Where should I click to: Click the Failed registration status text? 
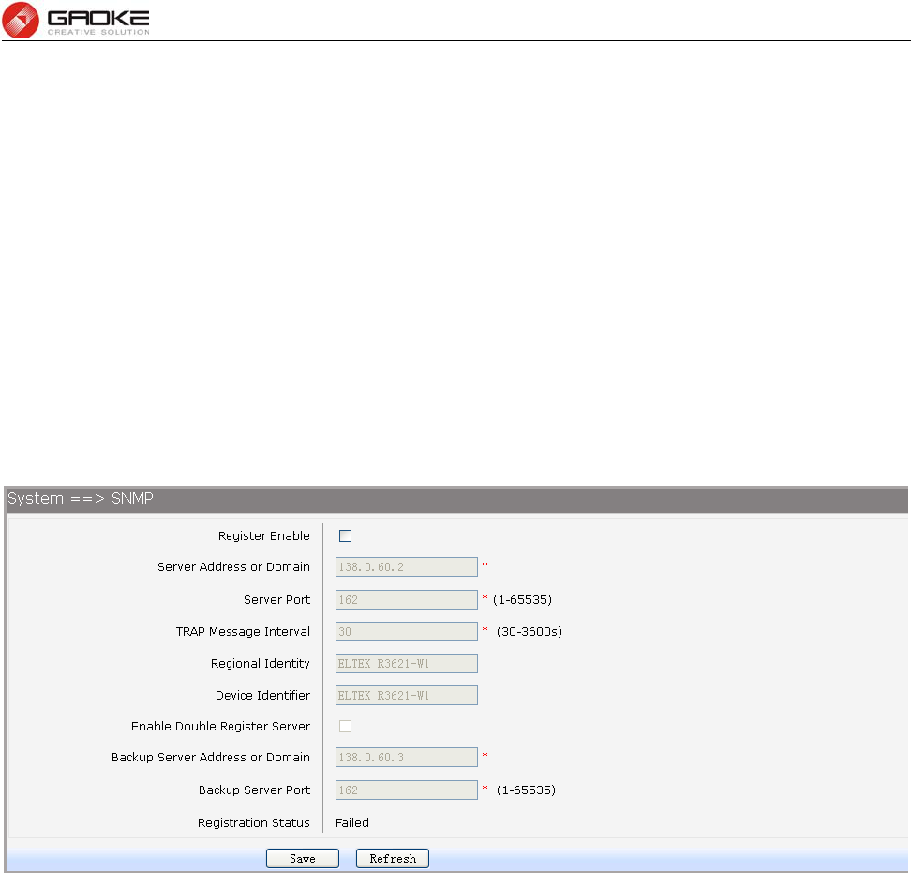click(352, 822)
